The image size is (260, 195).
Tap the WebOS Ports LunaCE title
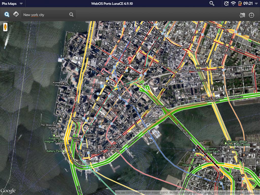112,4
